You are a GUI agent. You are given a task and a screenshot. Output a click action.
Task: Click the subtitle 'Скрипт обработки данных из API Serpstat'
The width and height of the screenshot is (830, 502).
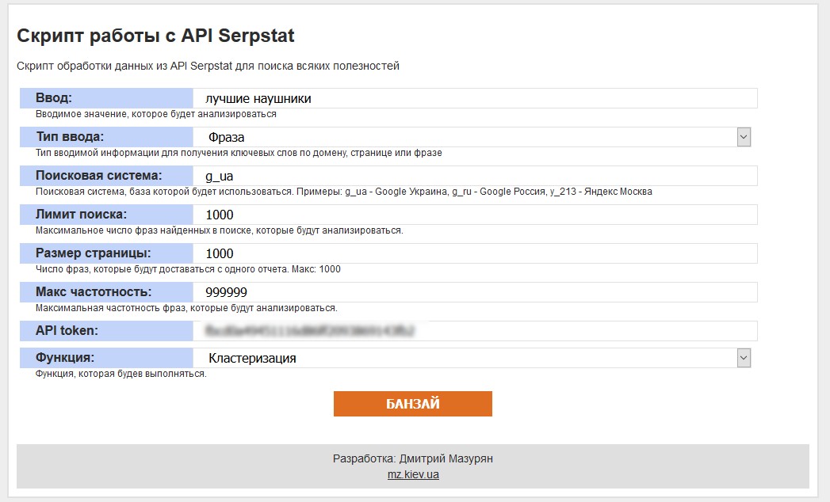(124, 67)
